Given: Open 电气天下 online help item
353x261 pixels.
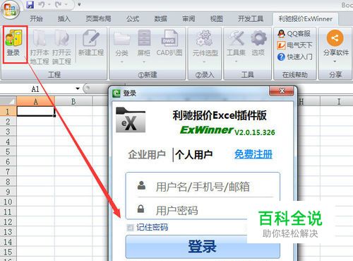Looking at the screenshot, I should click(x=294, y=45).
